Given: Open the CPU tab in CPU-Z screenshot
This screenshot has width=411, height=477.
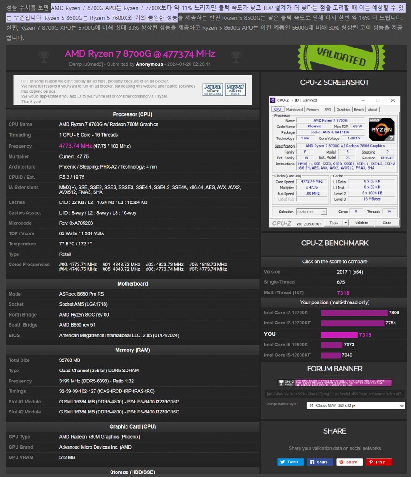Looking at the screenshot, I should (x=278, y=109).
